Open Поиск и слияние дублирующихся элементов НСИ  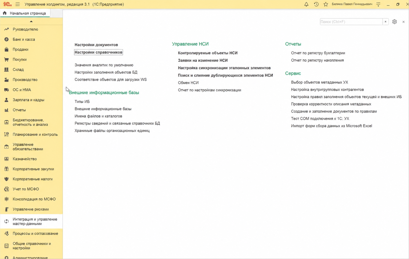coord(225,76)
